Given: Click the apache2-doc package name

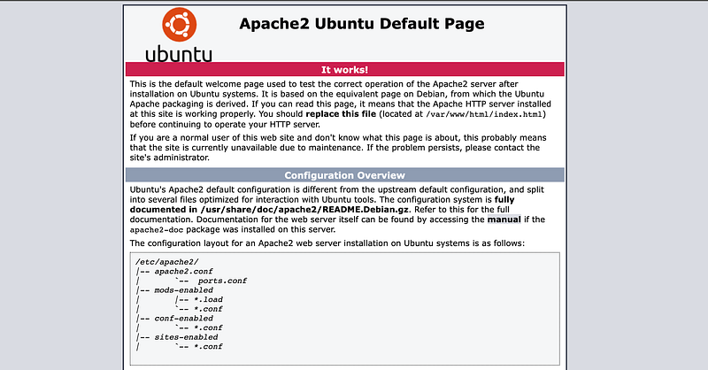Looking at the screenshot, I should [x=157, y=230].
